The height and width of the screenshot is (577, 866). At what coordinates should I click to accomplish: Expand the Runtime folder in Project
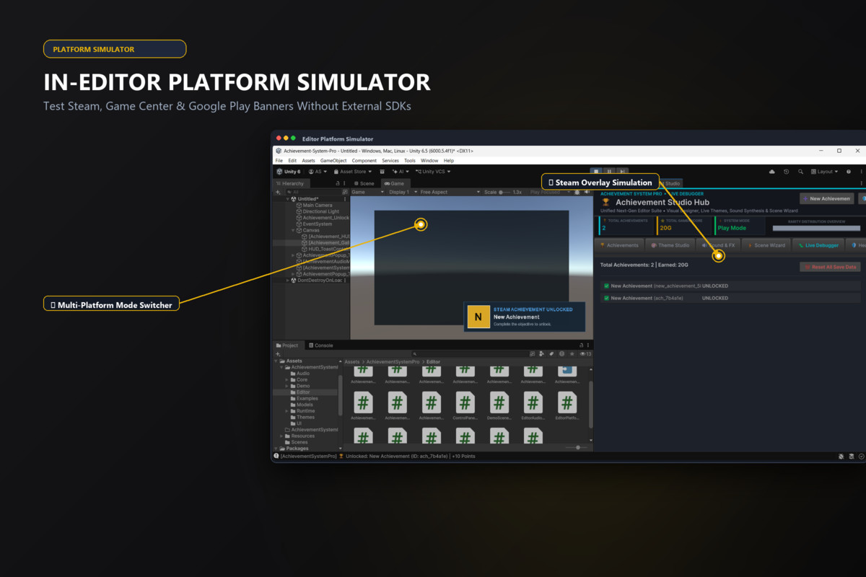point(287,410)
